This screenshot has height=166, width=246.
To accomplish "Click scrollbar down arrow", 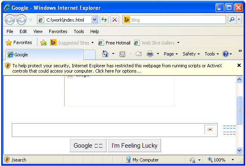I will click(x=239, y=150).
